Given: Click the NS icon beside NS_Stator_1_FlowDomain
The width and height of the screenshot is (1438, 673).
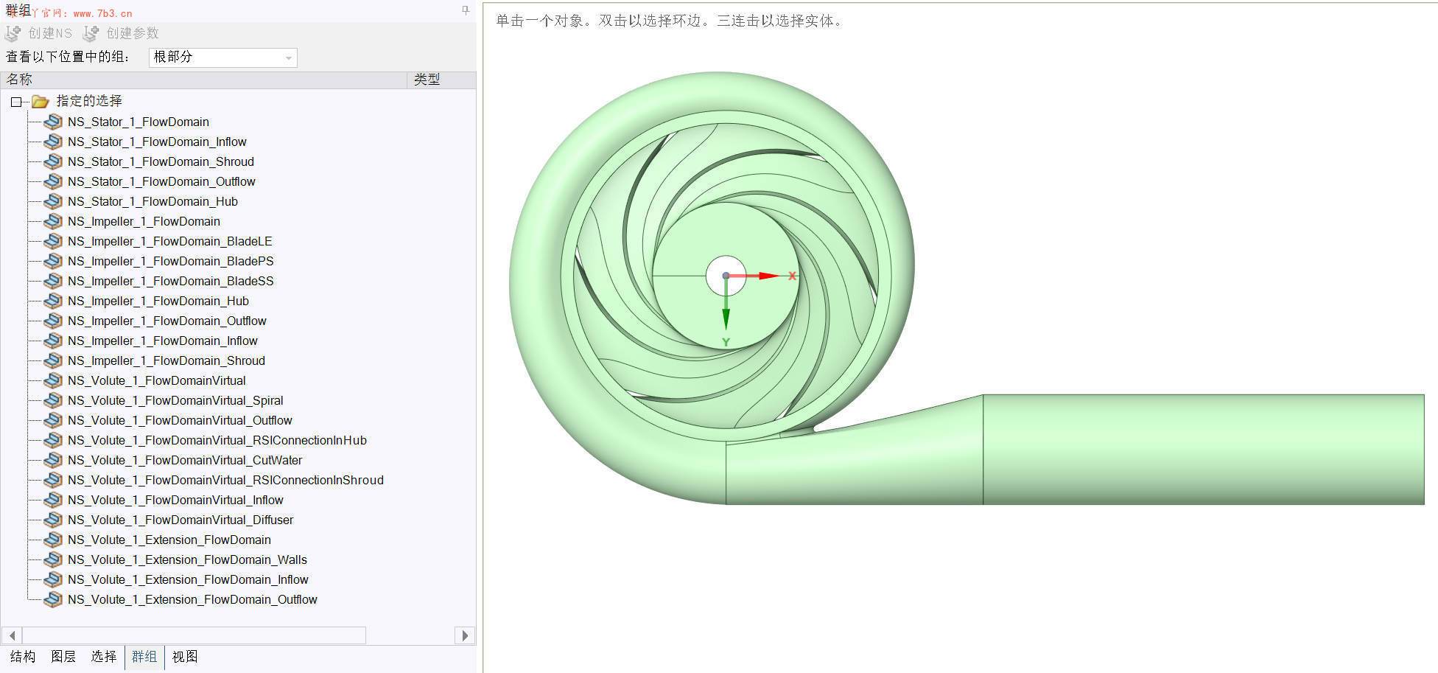Looking at the screenshot, I should click(52, 122).
